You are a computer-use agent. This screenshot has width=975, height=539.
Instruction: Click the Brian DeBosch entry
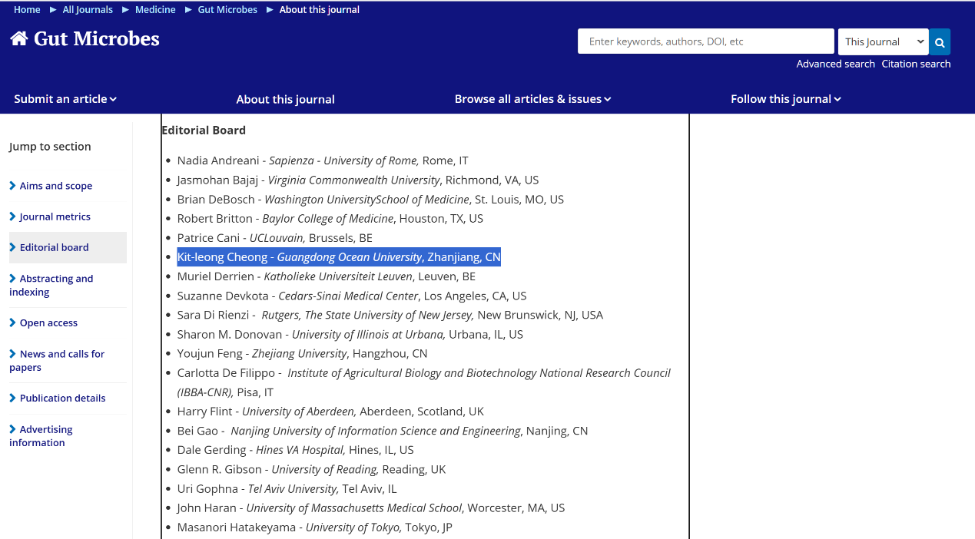click(370, 199)
